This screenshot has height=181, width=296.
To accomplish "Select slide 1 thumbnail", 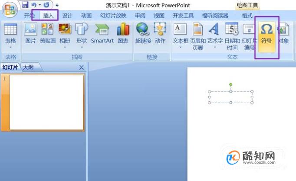I will (46, 102).
